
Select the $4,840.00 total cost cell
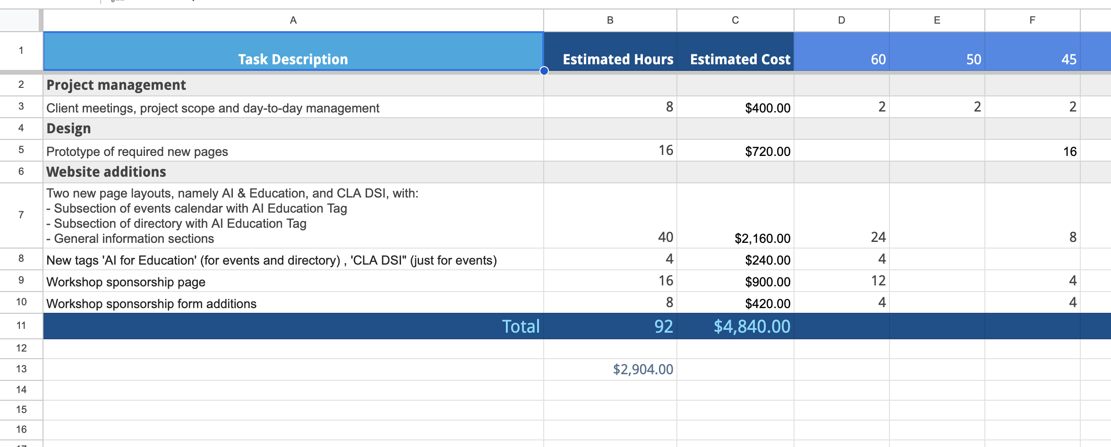735,326
